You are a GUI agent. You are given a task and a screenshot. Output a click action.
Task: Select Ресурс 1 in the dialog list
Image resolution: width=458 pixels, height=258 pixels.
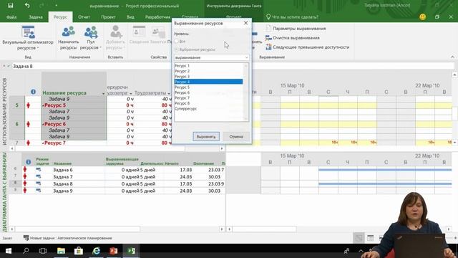pyautogui.click(x=208, y=66)
